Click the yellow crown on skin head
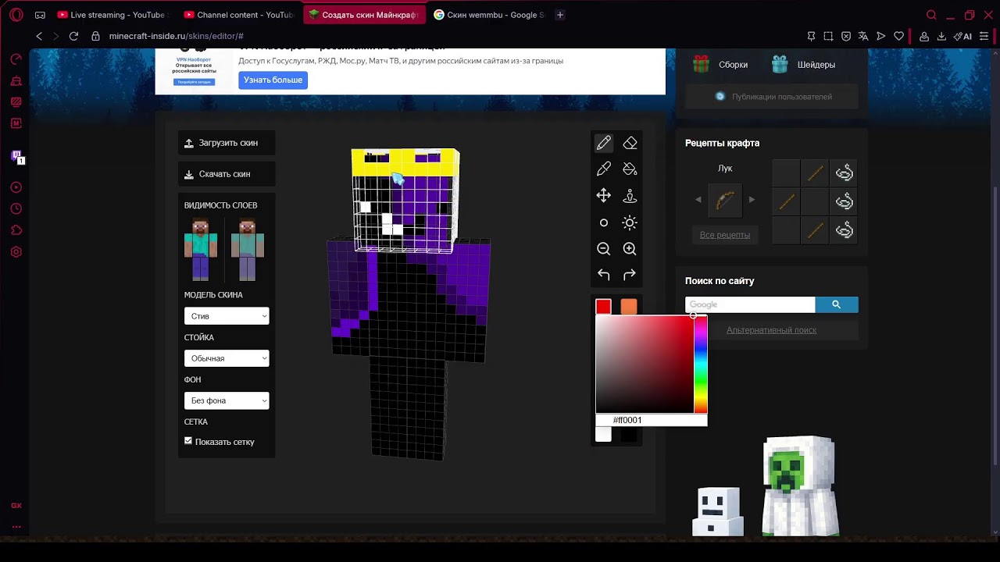The width and height of the screenshot is (1000, 562). [x=405, y=162]
